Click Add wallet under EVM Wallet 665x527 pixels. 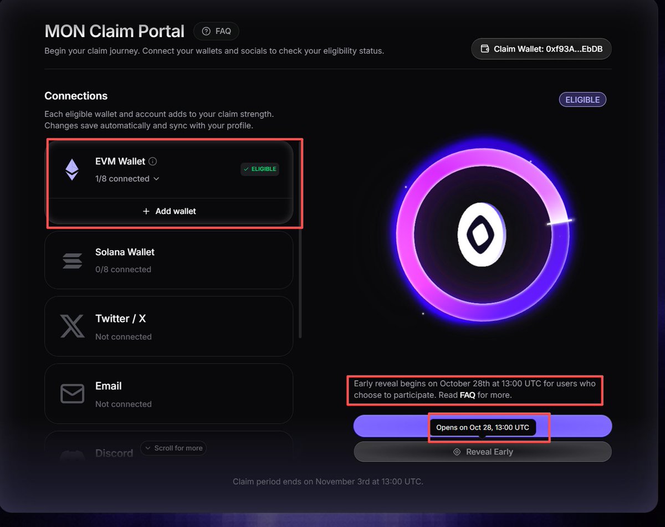click(169, 211)
